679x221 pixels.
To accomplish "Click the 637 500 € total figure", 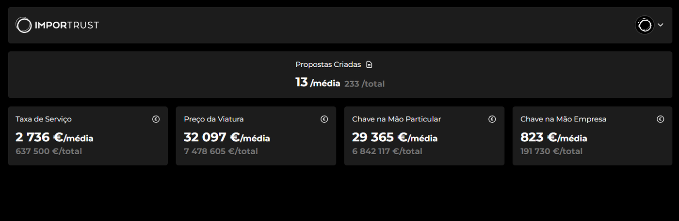I will [x=48, y=151].
